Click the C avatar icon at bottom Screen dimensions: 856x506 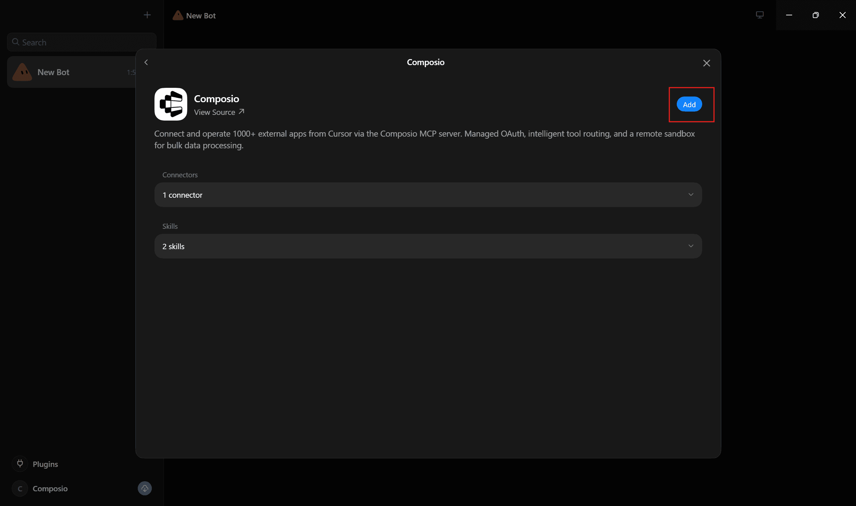click(x=20, y=489)
